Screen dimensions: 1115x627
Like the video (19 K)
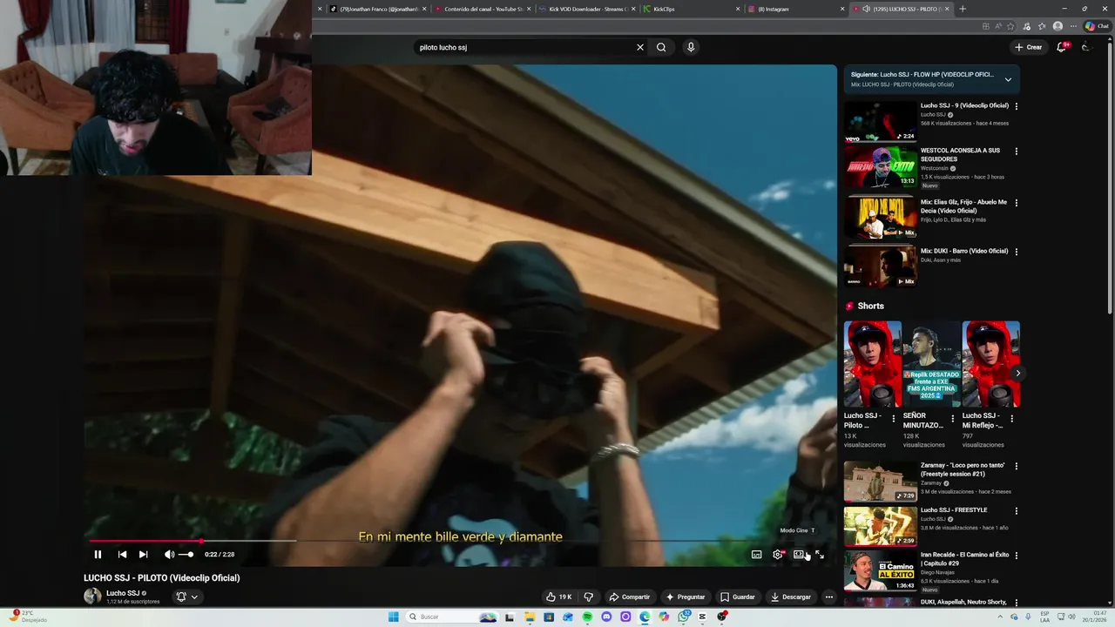558,597
